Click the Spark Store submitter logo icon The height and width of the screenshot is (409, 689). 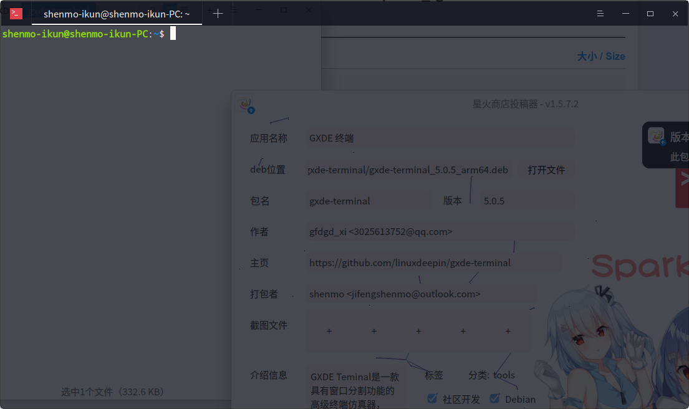point(245,103)
